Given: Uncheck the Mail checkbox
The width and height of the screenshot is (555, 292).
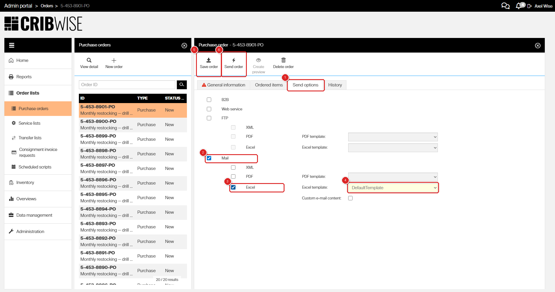Looking at the screenshot, I should point(209,158).
